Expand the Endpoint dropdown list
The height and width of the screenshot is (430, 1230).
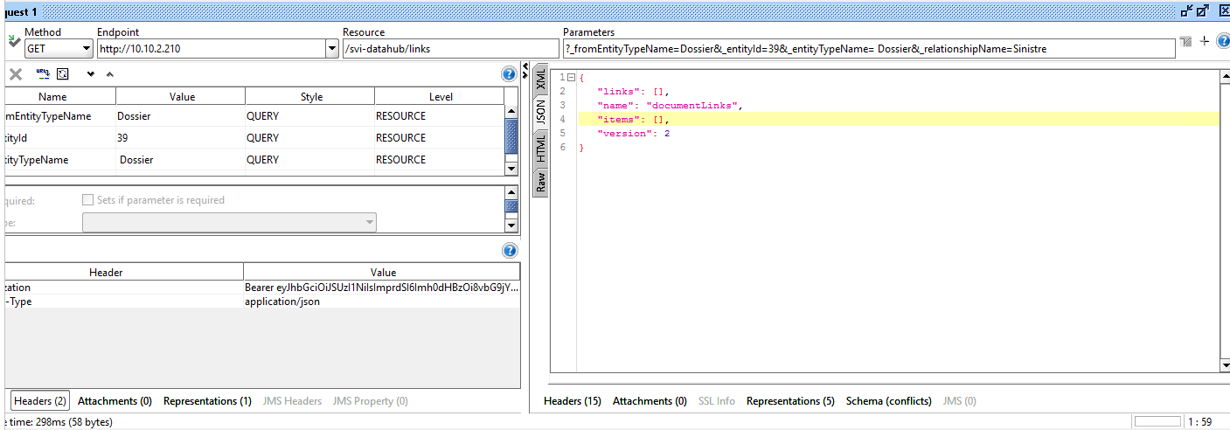click(331, 49)
